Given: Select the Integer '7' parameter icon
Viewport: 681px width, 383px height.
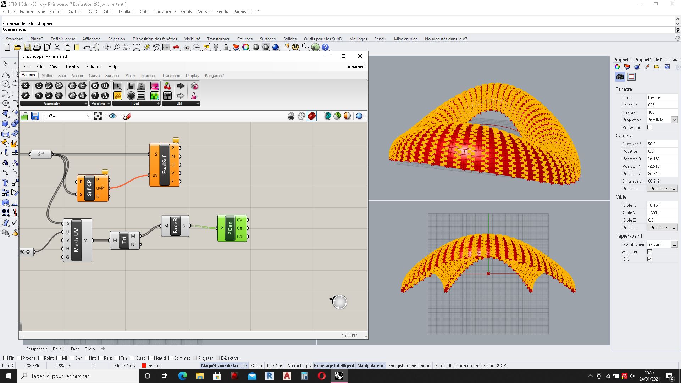Looking at the screenshot, I should [x=95, y=95].
